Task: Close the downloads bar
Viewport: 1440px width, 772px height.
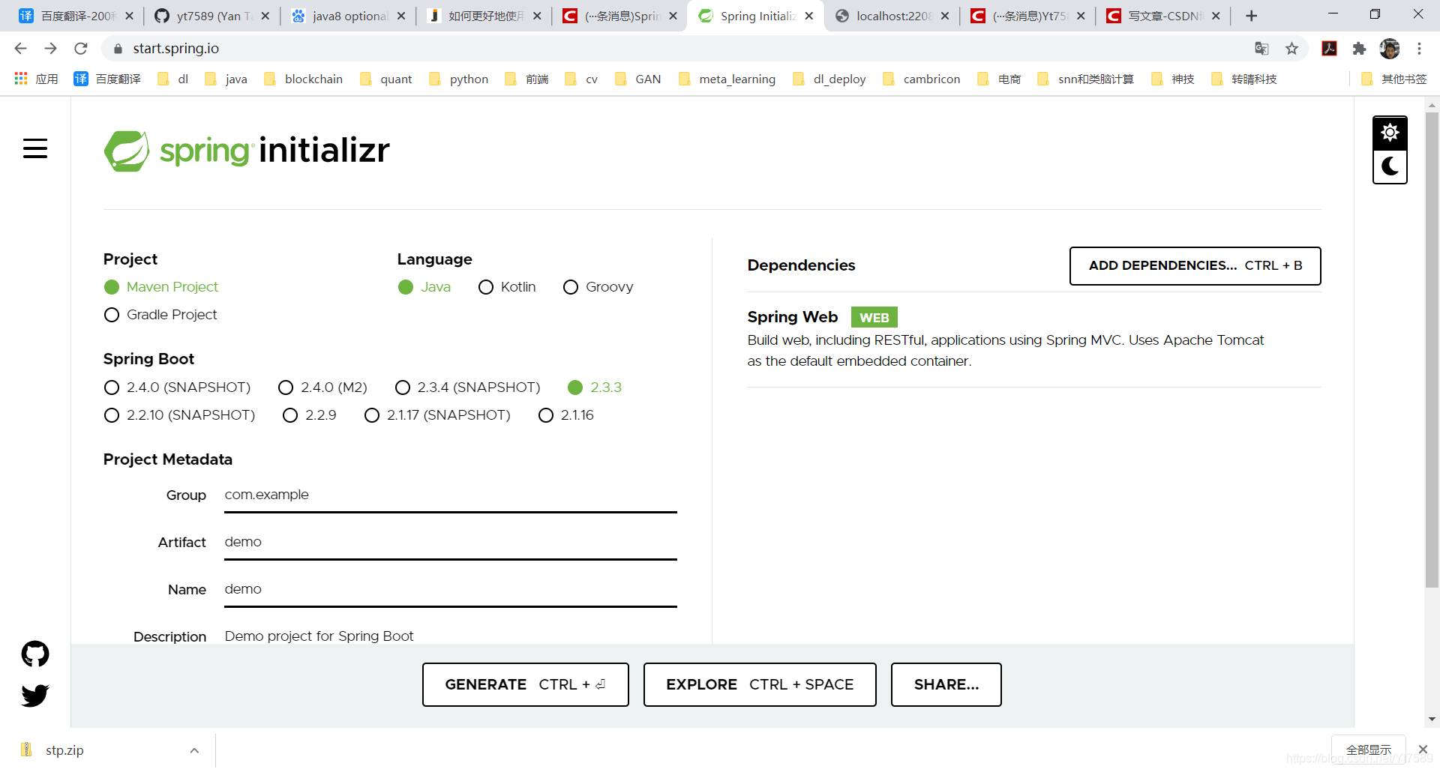Action: [x=1423, y=750]
